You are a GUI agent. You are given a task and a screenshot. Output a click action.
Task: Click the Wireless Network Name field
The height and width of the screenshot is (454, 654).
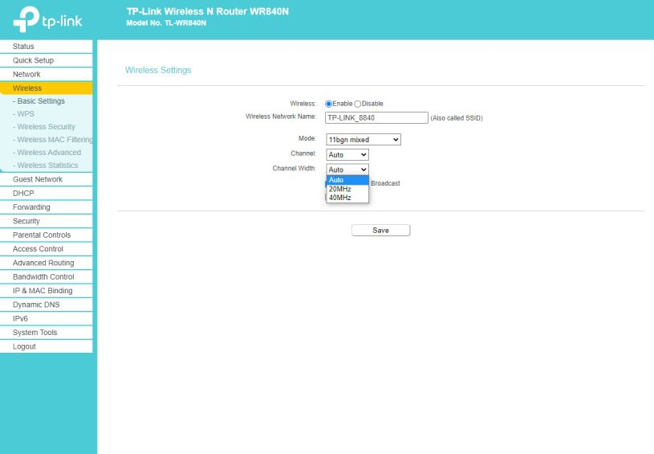click(x=376, y=118)
